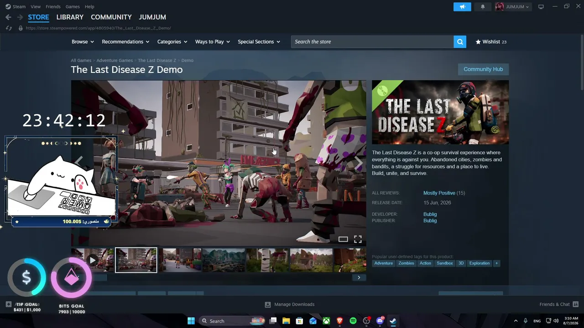Open the Wishlist link
The width and height of the screenshot is (584, 328).
(x=491, y=42)
